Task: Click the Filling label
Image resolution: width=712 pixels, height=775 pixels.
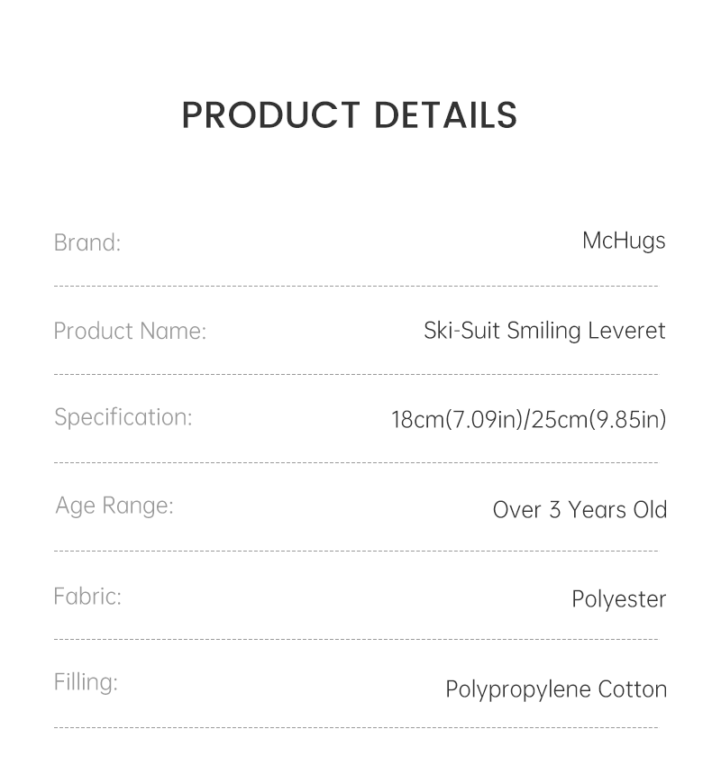Action: click(86, 682)
